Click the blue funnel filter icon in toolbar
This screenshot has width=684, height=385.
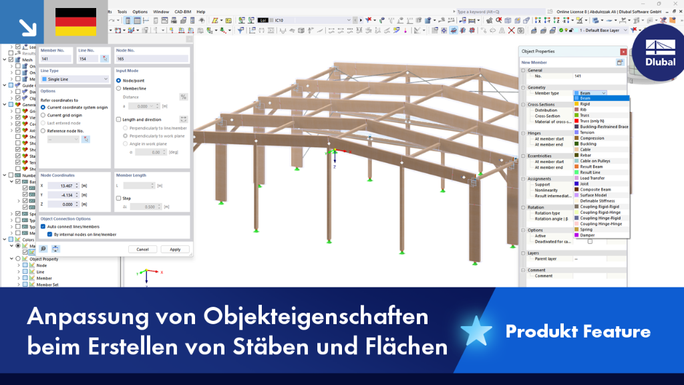pos(240,31)
